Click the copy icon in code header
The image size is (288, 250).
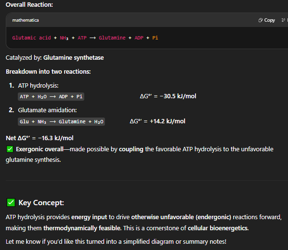pyautogui.click(x=261, y=20)
